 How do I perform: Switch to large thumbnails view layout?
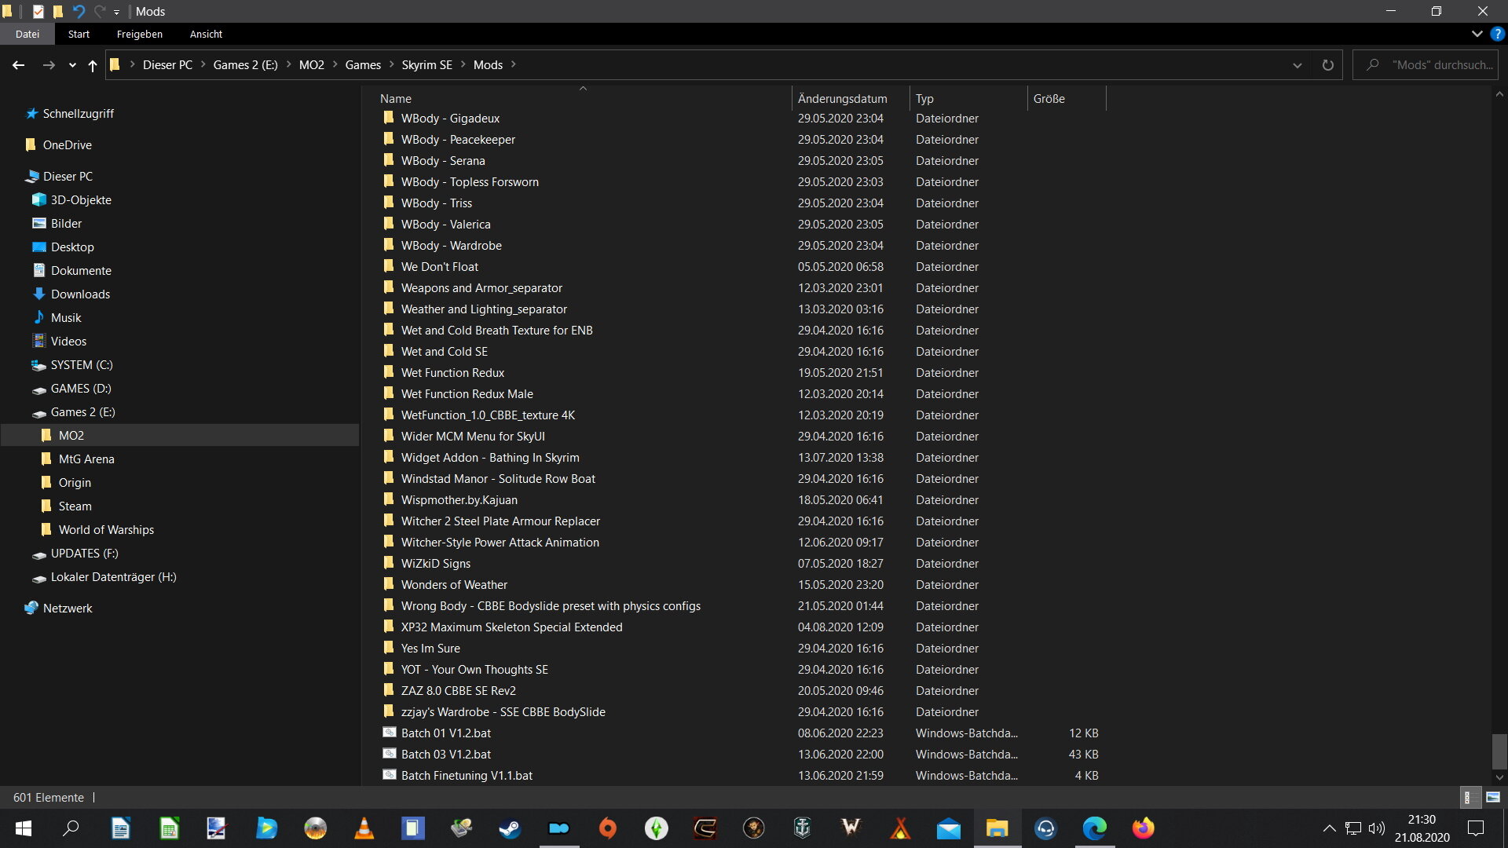[x=1493, y=797]
